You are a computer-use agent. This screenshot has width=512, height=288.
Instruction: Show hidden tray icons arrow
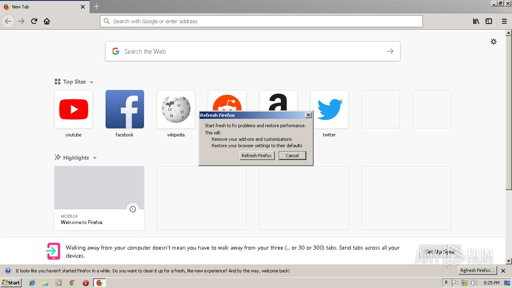[446, 283]
